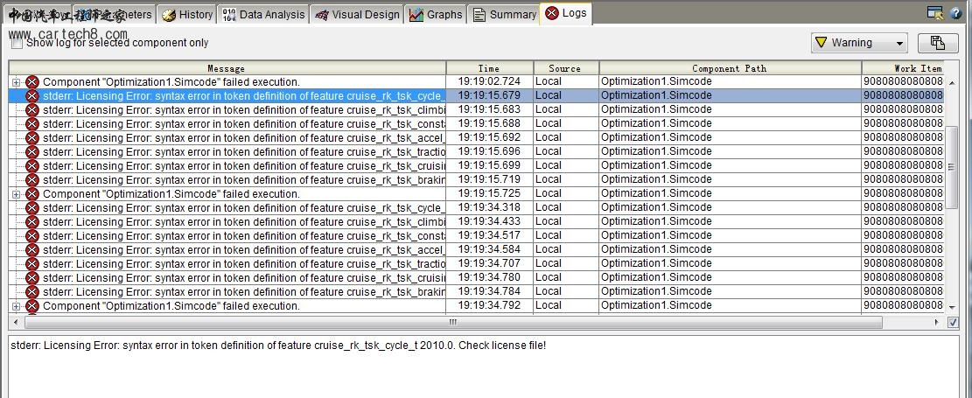Image resolution: width=972 pixels, height=398 pixels.
Task: Click the History tab clock icon
Action: (x=169, y=15)
